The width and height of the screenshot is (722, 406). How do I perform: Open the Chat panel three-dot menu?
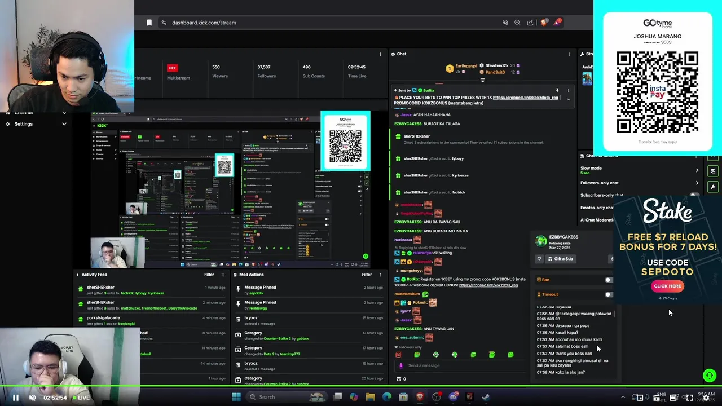coord(570,54)
